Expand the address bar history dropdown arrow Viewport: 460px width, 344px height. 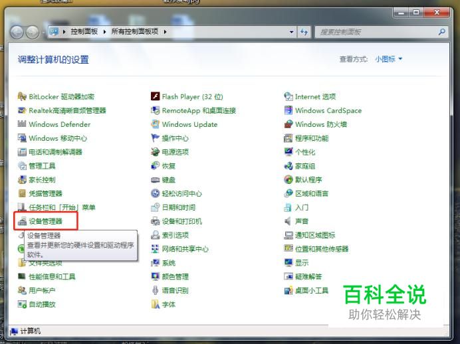coord(291,32)
